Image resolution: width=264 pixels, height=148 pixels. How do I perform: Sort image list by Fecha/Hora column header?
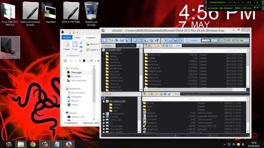point(232,51)
